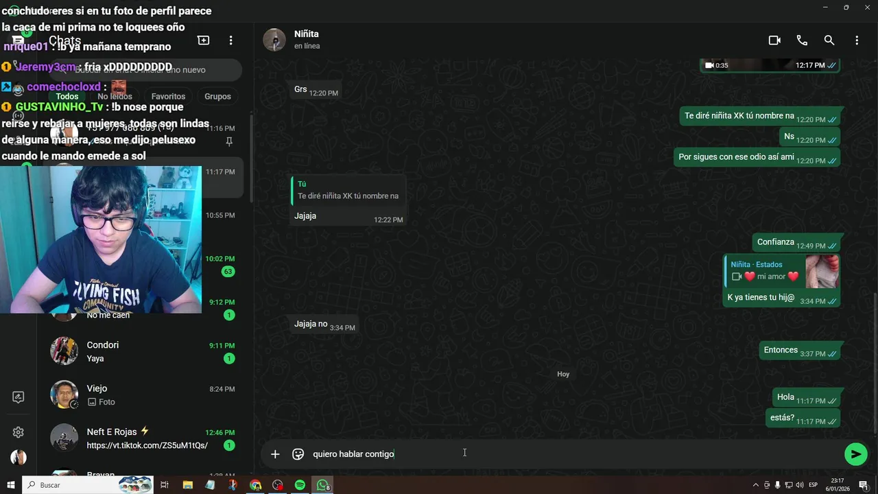Open emoji and sticker picker
Viewport: 878px width, 494px height.
click(298, 454)
